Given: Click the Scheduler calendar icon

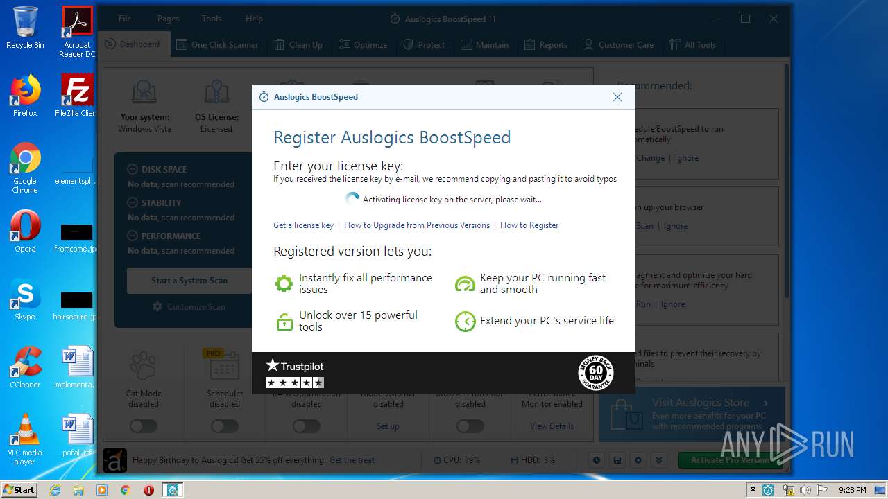Looking at the screenshot, I should point(225,365).
